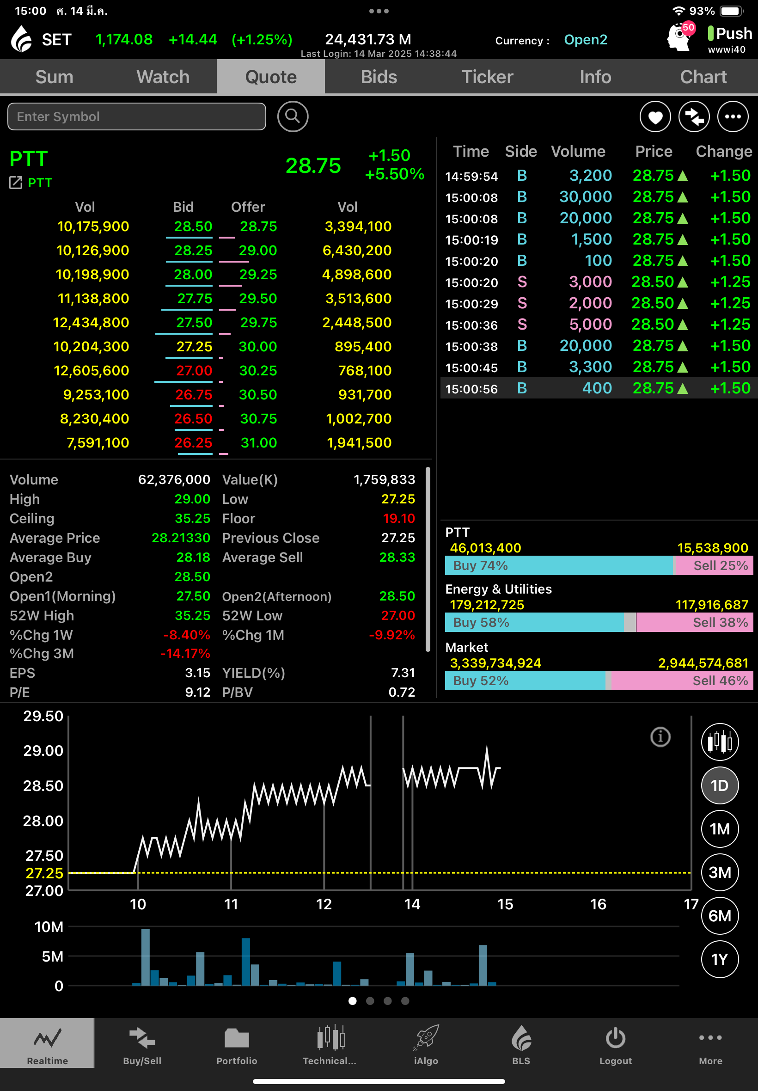Tap ticker time 15:00:36
758x1091 pixels.
471,325
